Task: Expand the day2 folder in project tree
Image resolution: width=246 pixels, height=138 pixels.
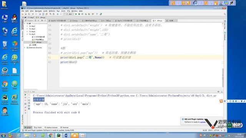Action: pos(27,26)
